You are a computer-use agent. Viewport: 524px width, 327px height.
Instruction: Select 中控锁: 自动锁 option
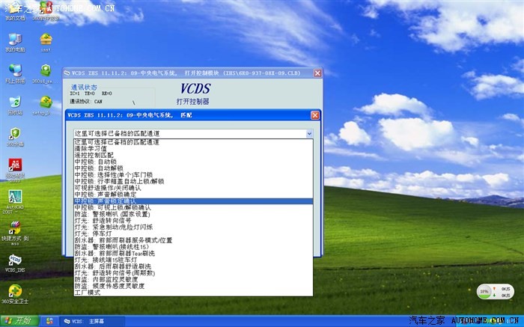pos(193,162)
